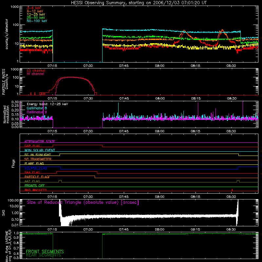Click the yellow 12-25 keV legend entry in the counts panel
Viewport: 262px width, 262px height.
click(x=36, y=14)
